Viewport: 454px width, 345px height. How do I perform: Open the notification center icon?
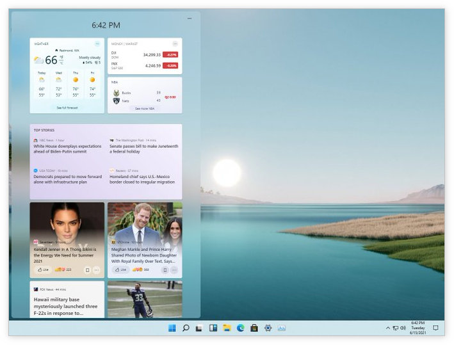(435, 328)
